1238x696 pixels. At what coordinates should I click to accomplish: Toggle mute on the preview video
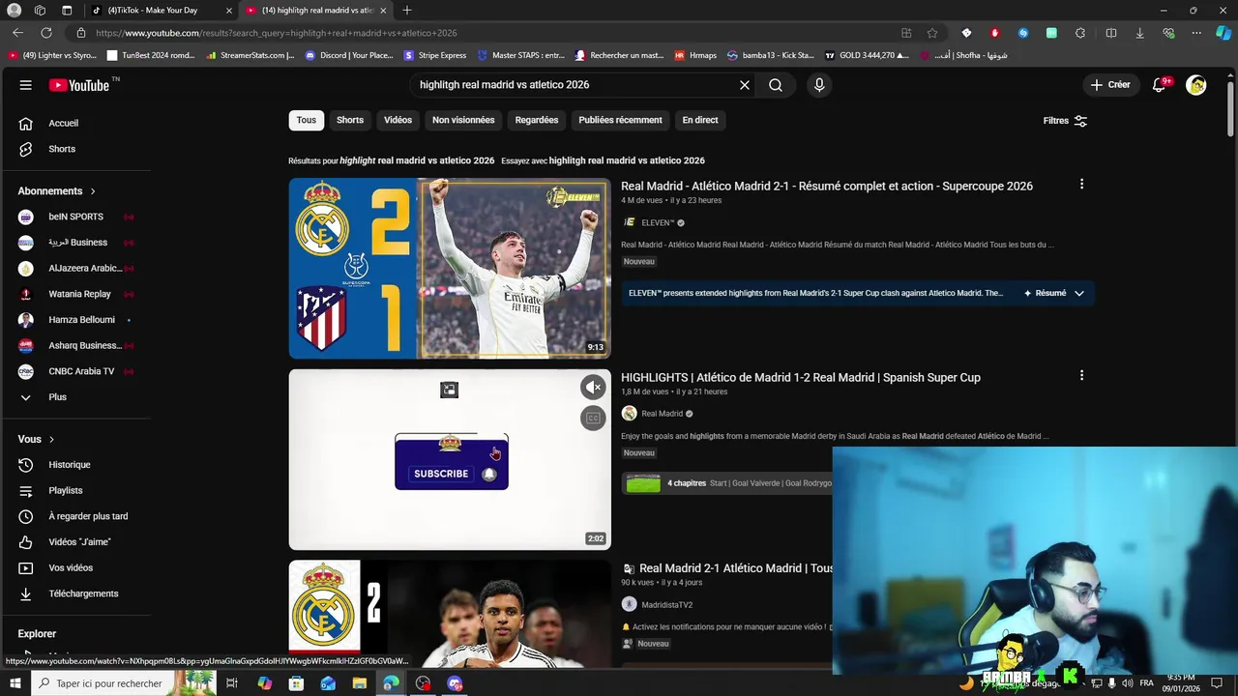pyautogui.click(x=593, y=388)
